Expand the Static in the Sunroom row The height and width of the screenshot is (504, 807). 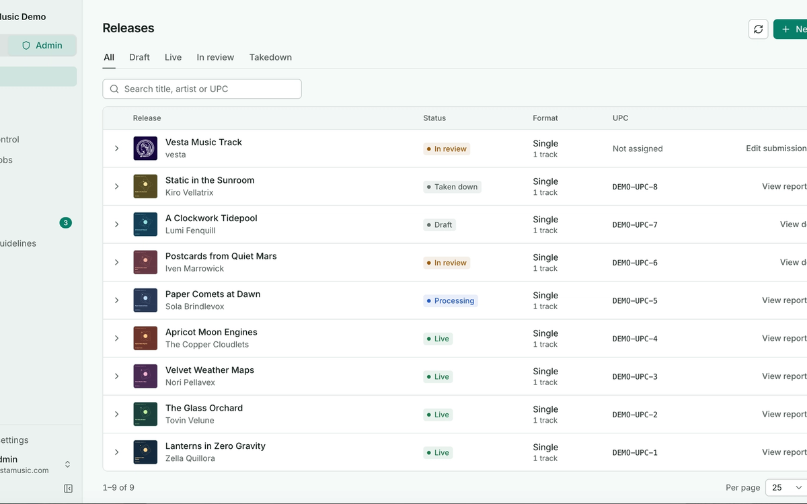116,186
